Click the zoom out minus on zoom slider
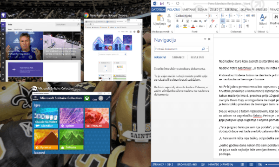Image resolution: width=279 pixels, height=167 pixels. pyautogui.click(x=266, y=165)
